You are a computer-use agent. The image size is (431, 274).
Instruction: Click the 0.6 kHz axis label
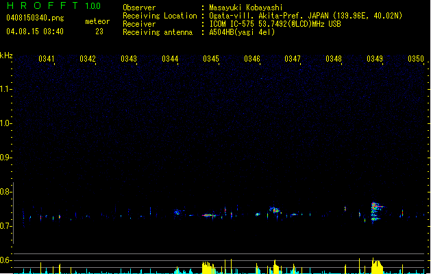pyautogui.click(x=6, y=260)
